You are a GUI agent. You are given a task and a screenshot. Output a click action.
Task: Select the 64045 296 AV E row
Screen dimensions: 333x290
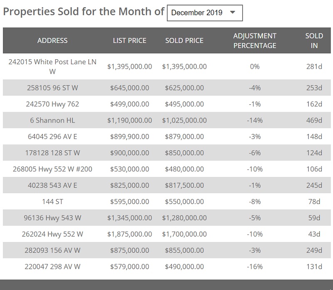pyautogui.click(x=52, y=136)
